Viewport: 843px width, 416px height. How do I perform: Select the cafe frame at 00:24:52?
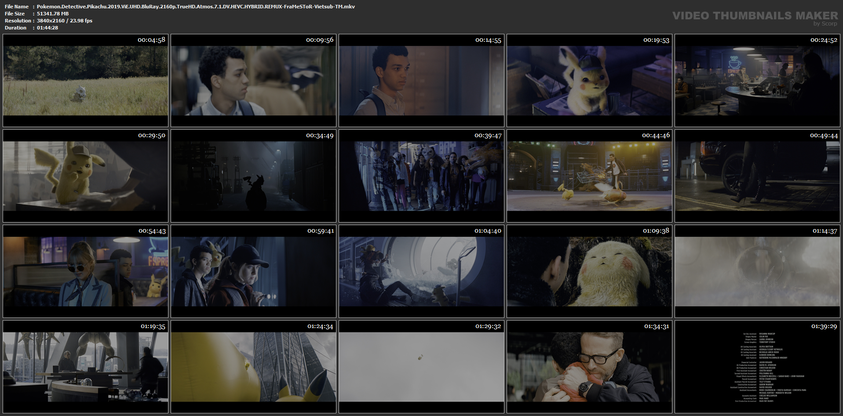tap(757, 80)
